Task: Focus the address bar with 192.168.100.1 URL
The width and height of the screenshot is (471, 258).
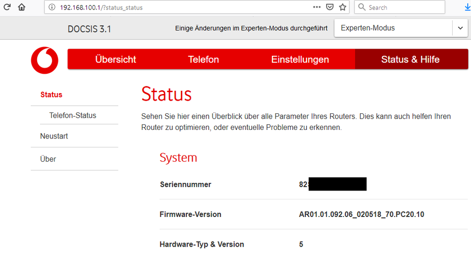Action: 197,7
